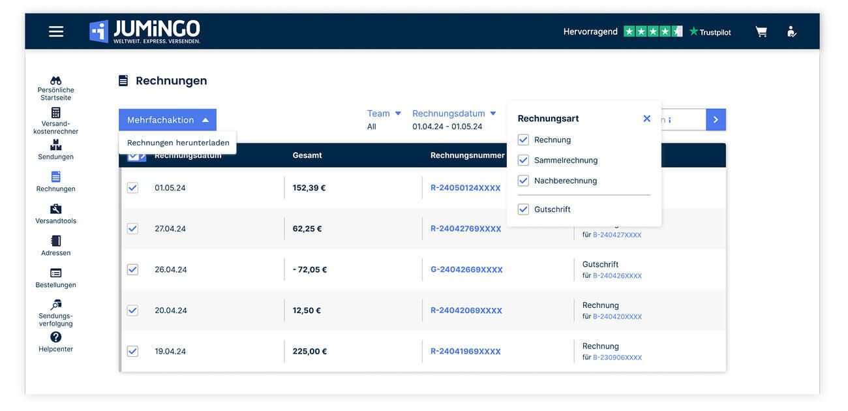Viewport: 848px width, 411px height.
Task: Uncheck the invoice row dated 27.04.24
Action: (x=132, y=228)
